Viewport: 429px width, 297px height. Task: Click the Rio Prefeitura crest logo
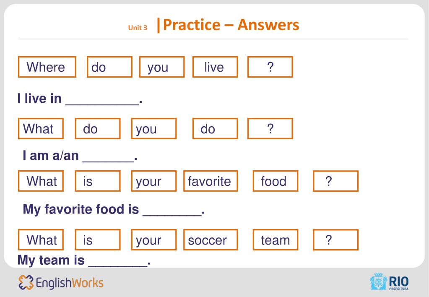378,281
